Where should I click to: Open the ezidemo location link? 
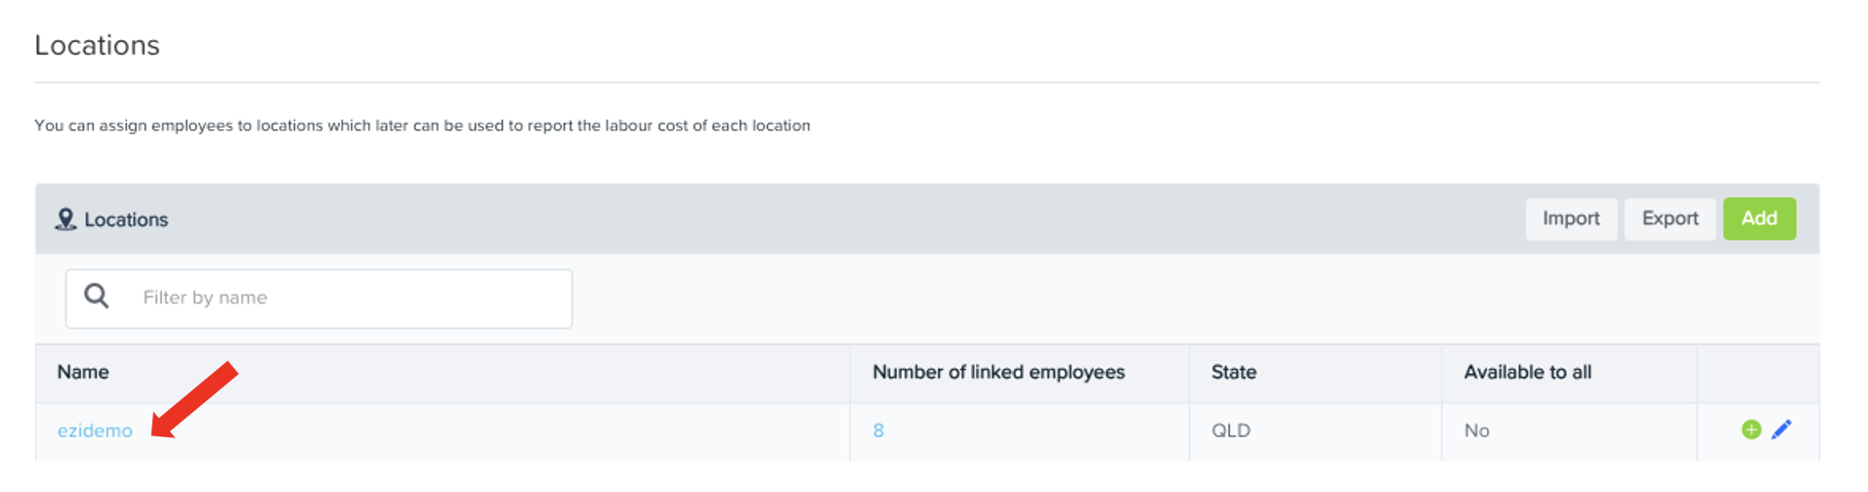tap(95, 430)
